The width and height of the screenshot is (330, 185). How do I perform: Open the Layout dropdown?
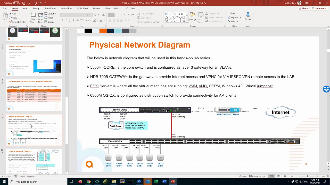coord(51,14)
